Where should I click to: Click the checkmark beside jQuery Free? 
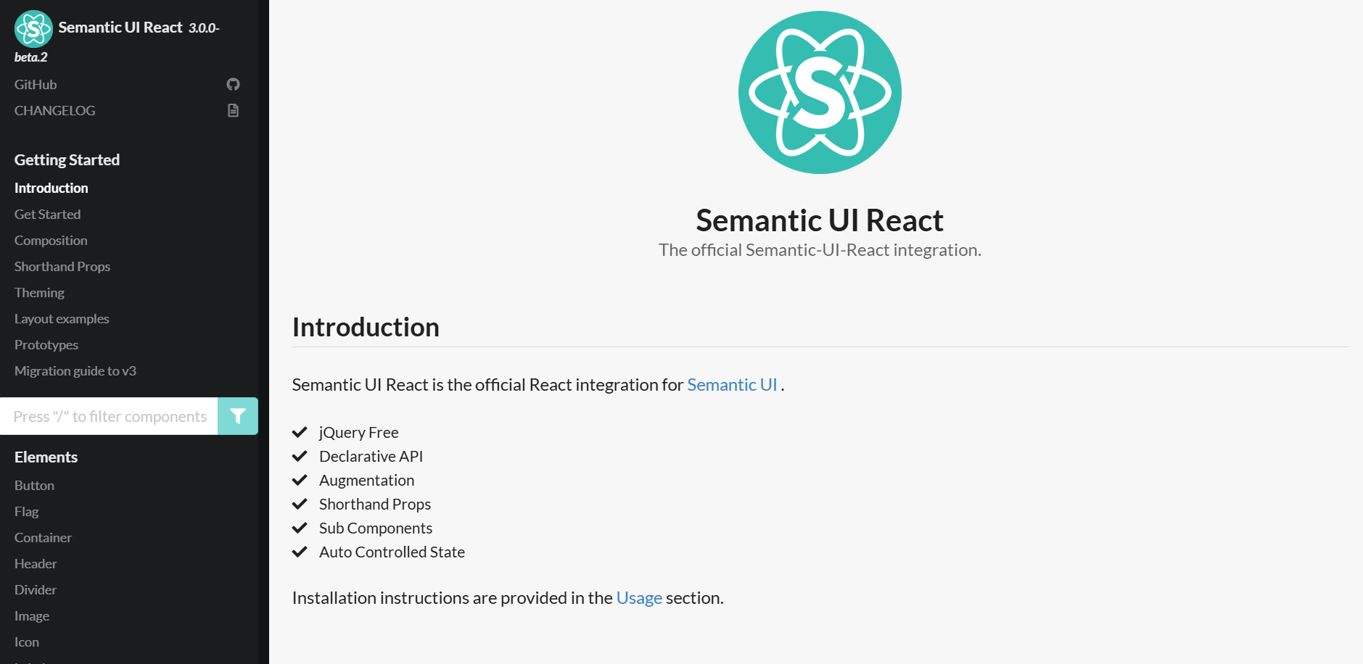point(300,432)
